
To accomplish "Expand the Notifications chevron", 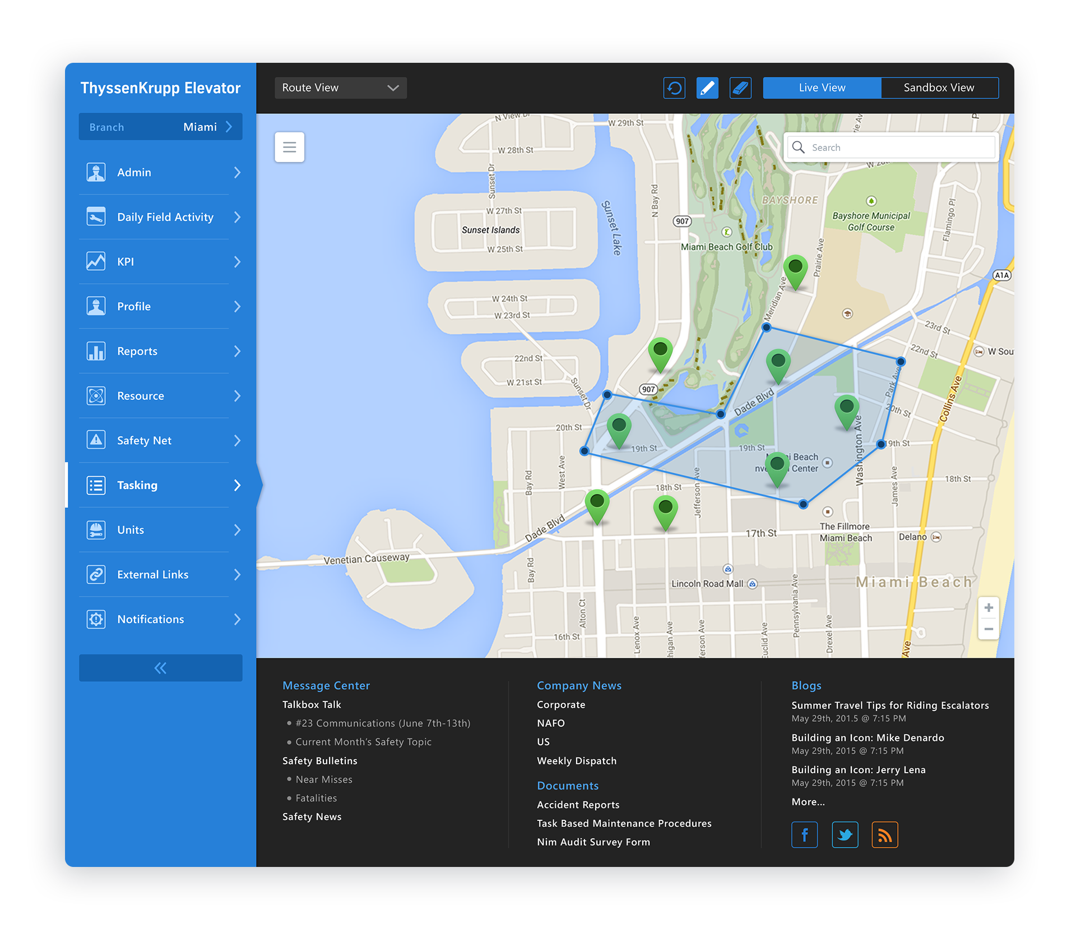I will click(x=237, y=619).
